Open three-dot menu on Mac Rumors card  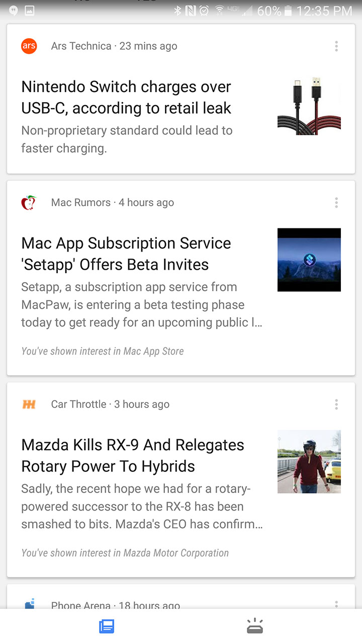pos(336,203)
